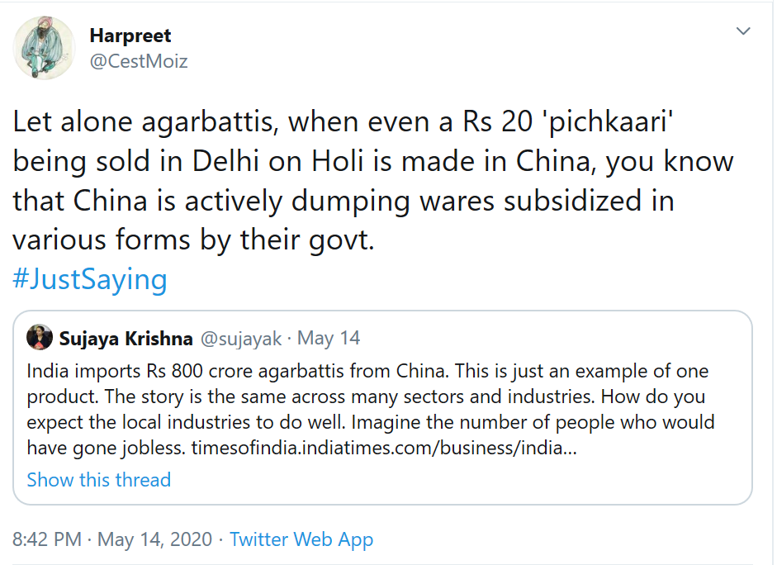
Task: Expand the tweet options chevron
Action: point(743,32)
